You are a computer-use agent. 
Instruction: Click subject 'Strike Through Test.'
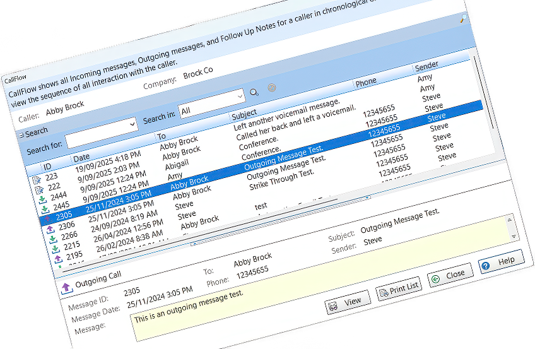[x=281, y=179]
